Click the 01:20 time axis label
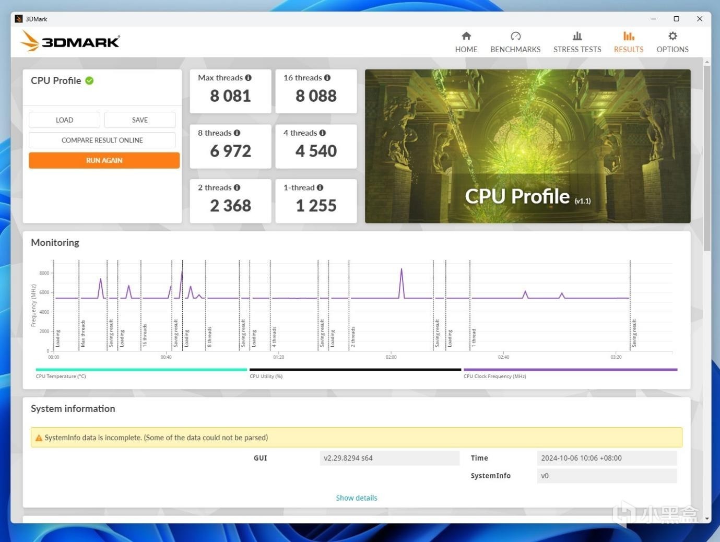 coord(279,357)
